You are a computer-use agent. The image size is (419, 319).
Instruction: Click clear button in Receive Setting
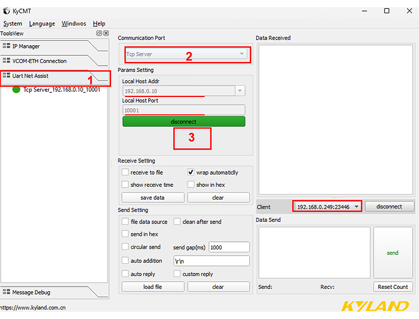pos(218,197)
